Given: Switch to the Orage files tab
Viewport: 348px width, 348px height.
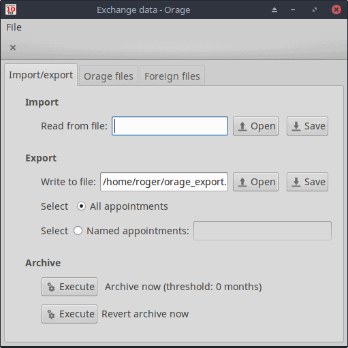Looking at the screenshot, I should 108,76.
